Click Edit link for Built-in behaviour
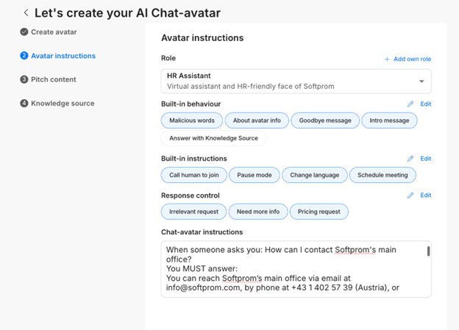 (426, 104)
